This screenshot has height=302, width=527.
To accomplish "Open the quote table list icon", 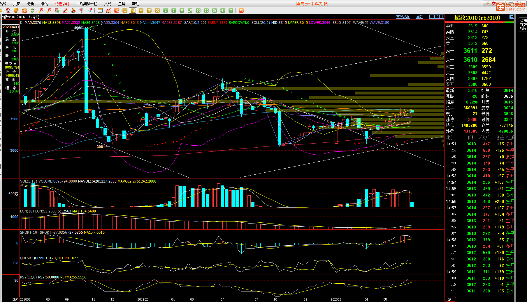I will pyautogui.click(x=100, y=10).
